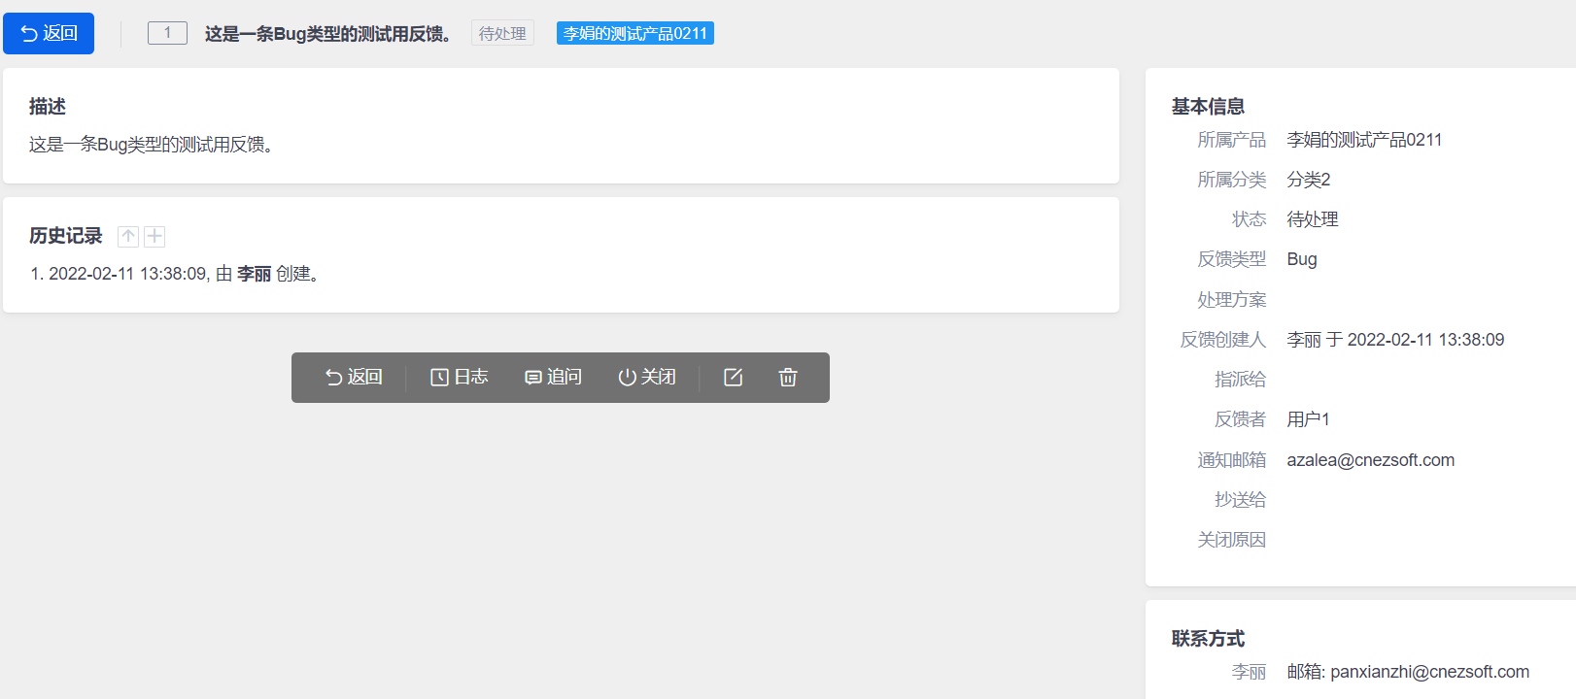The height and width of the screenshot is (699, 1576).
Task: Open the 日志 action in the toolbar
Action: click(460, 377)
